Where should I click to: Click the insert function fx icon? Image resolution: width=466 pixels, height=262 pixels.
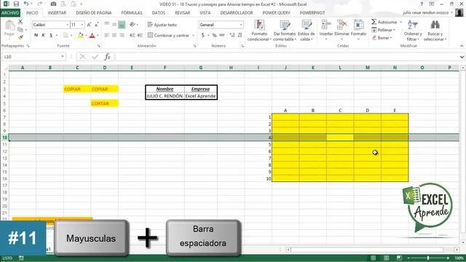[x=107, y=57]
